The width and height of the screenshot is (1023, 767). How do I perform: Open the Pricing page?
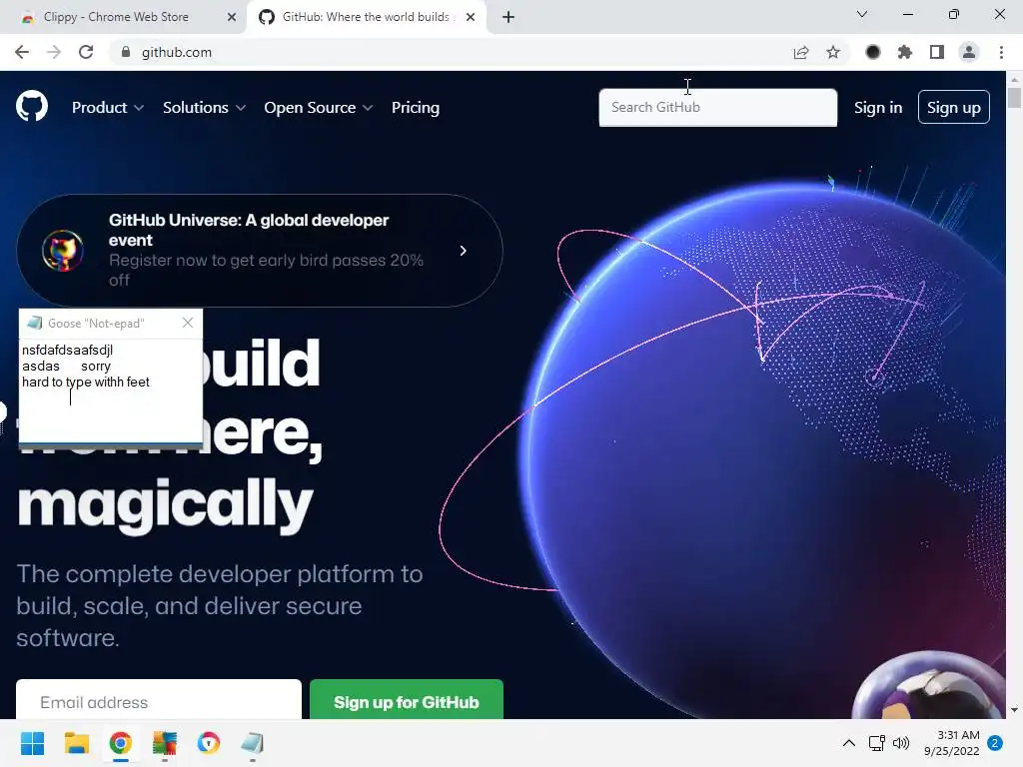(416, 108)
